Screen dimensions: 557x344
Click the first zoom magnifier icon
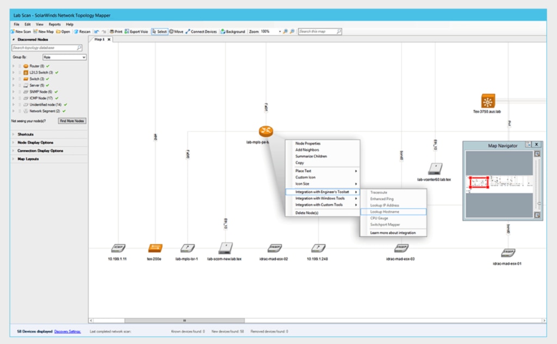285,32
